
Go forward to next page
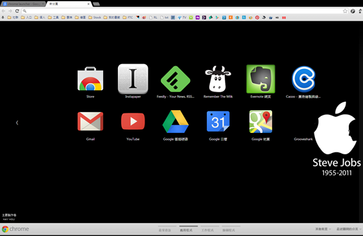10,11
